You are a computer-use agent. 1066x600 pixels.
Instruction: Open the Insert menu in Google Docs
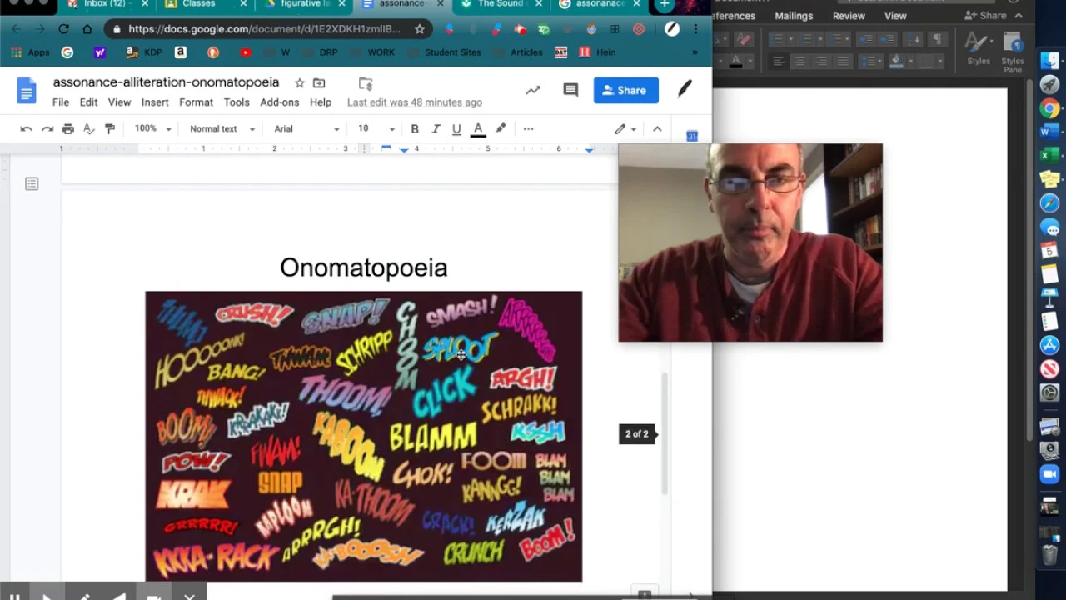(155, 102)
